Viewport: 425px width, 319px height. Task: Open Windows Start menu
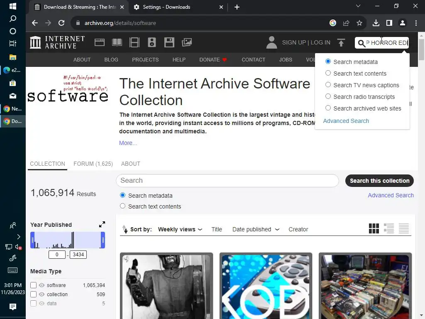pos(13,6)
